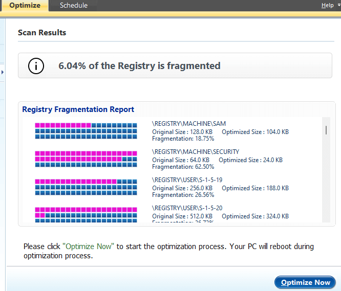Click the Registry Fragmentation Report header
The width and height of the screenshot is (341, 291).
78,109
